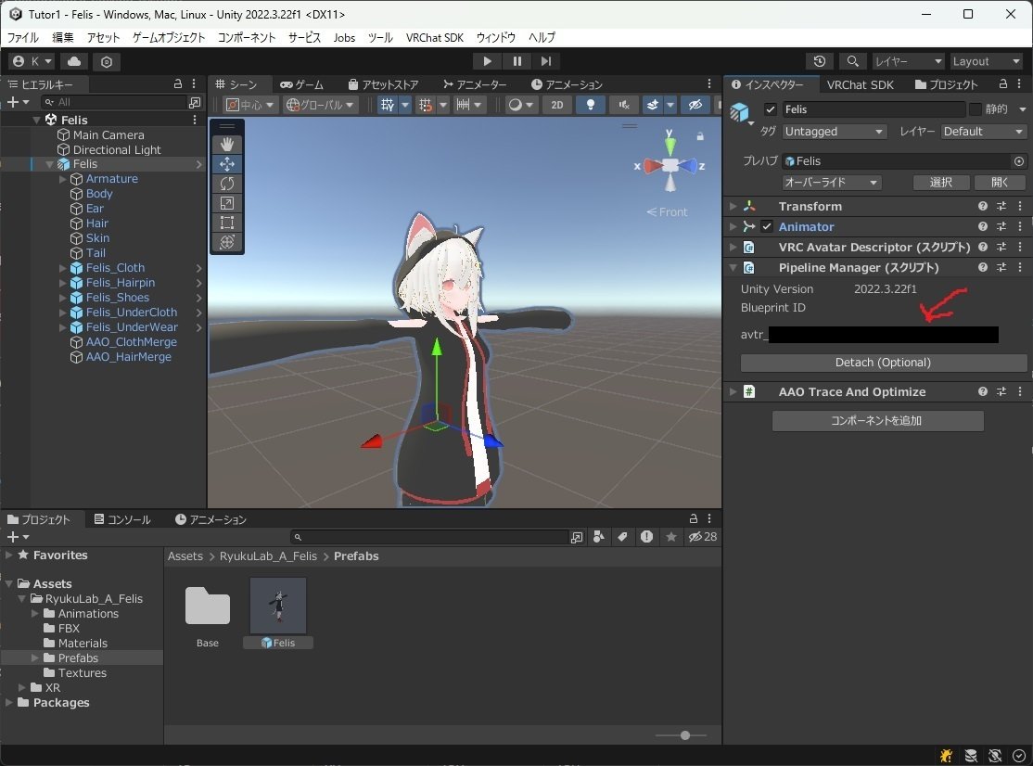Open the Base folder in Prefabs

click(208, 606)
